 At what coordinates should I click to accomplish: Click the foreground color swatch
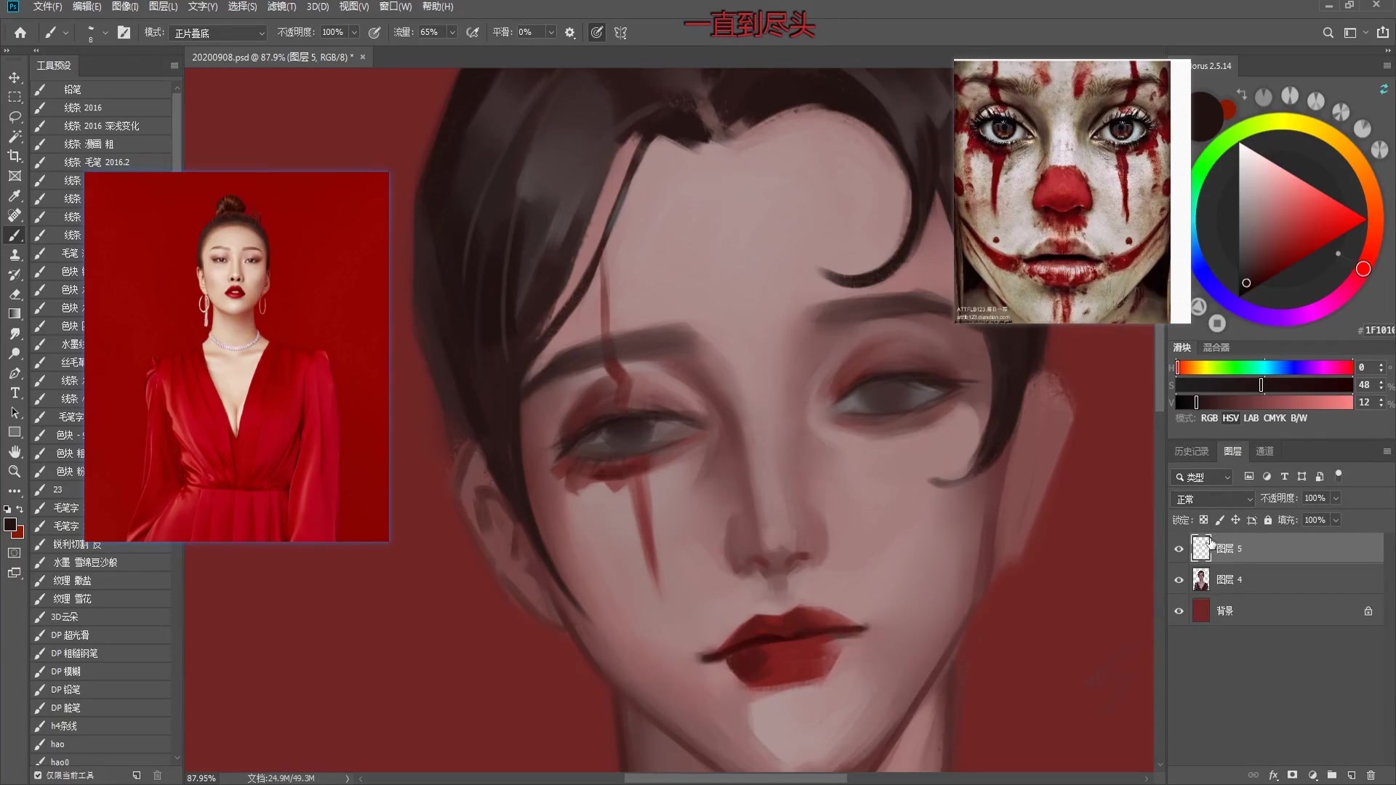[10, 524]
